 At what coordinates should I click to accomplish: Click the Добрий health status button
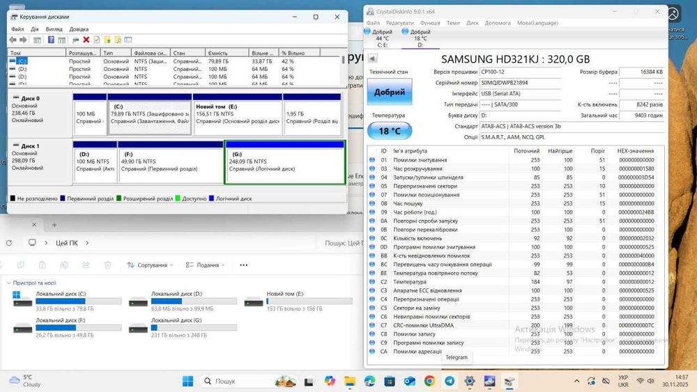pos(390,92)
